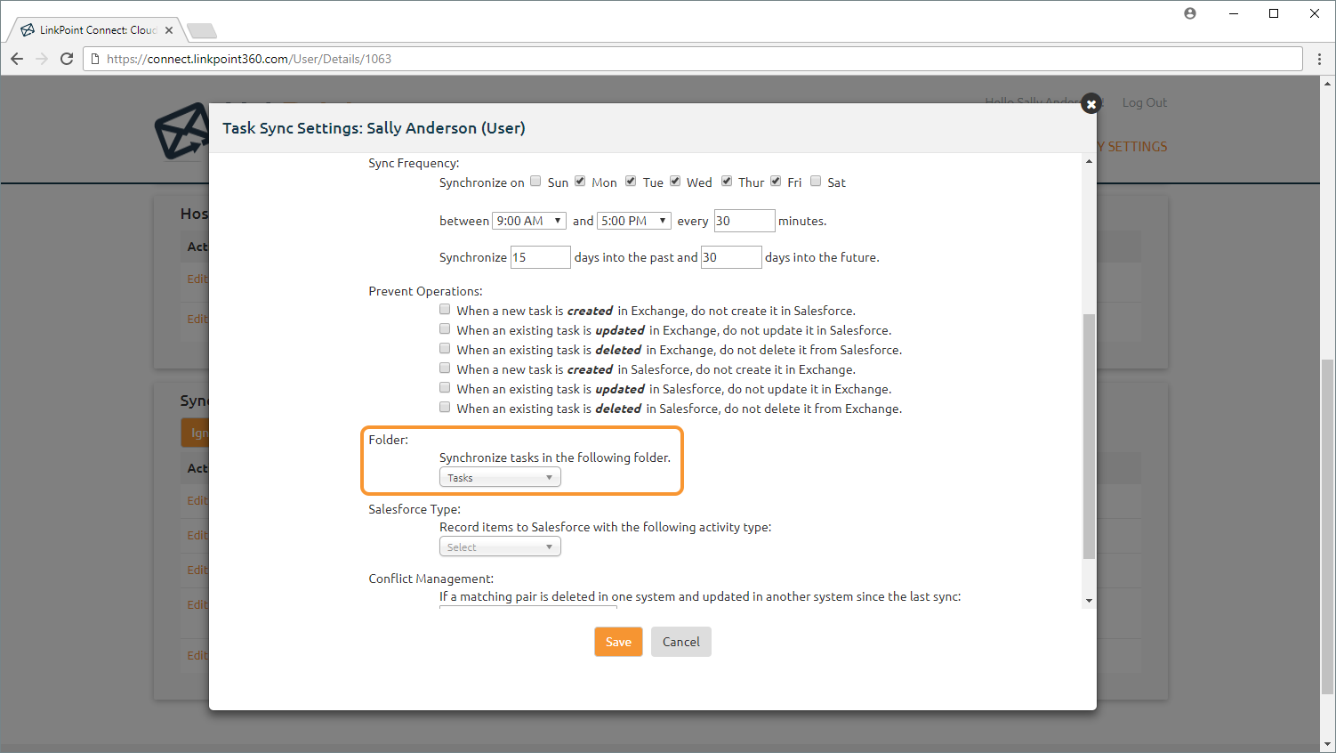Viewport: 1336px width, 753px height.
Task: Click the Log Out link
Action: (x=1145, y=102)
